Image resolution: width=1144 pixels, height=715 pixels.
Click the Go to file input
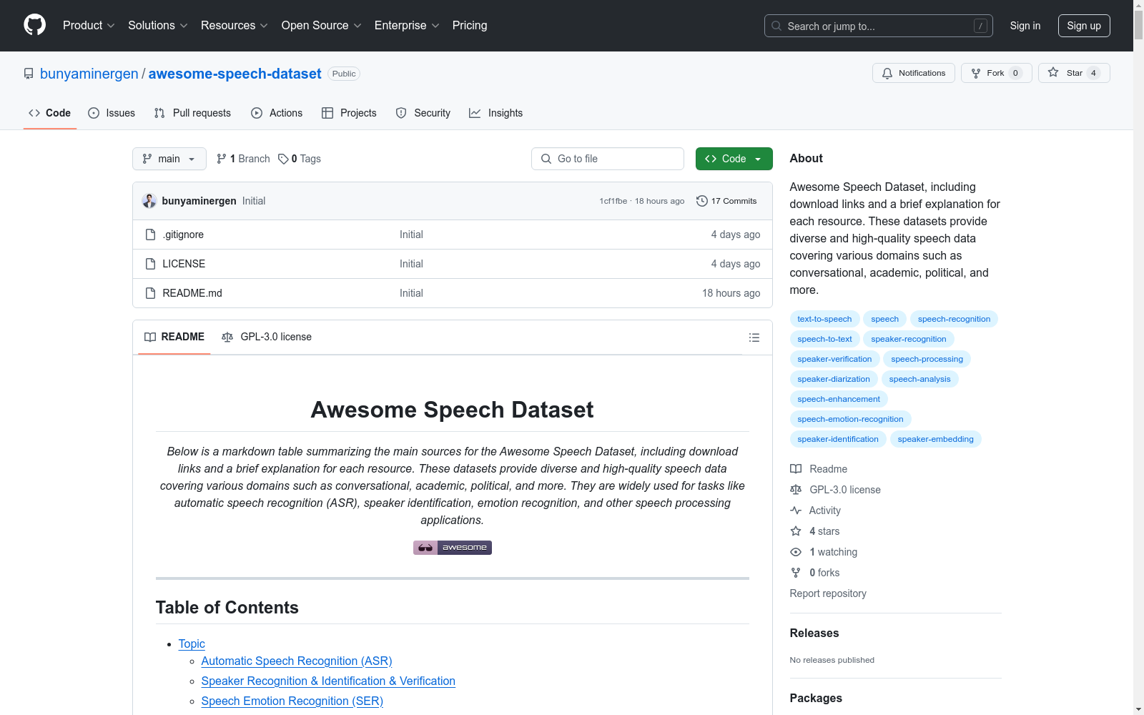(x=608, y=159)
